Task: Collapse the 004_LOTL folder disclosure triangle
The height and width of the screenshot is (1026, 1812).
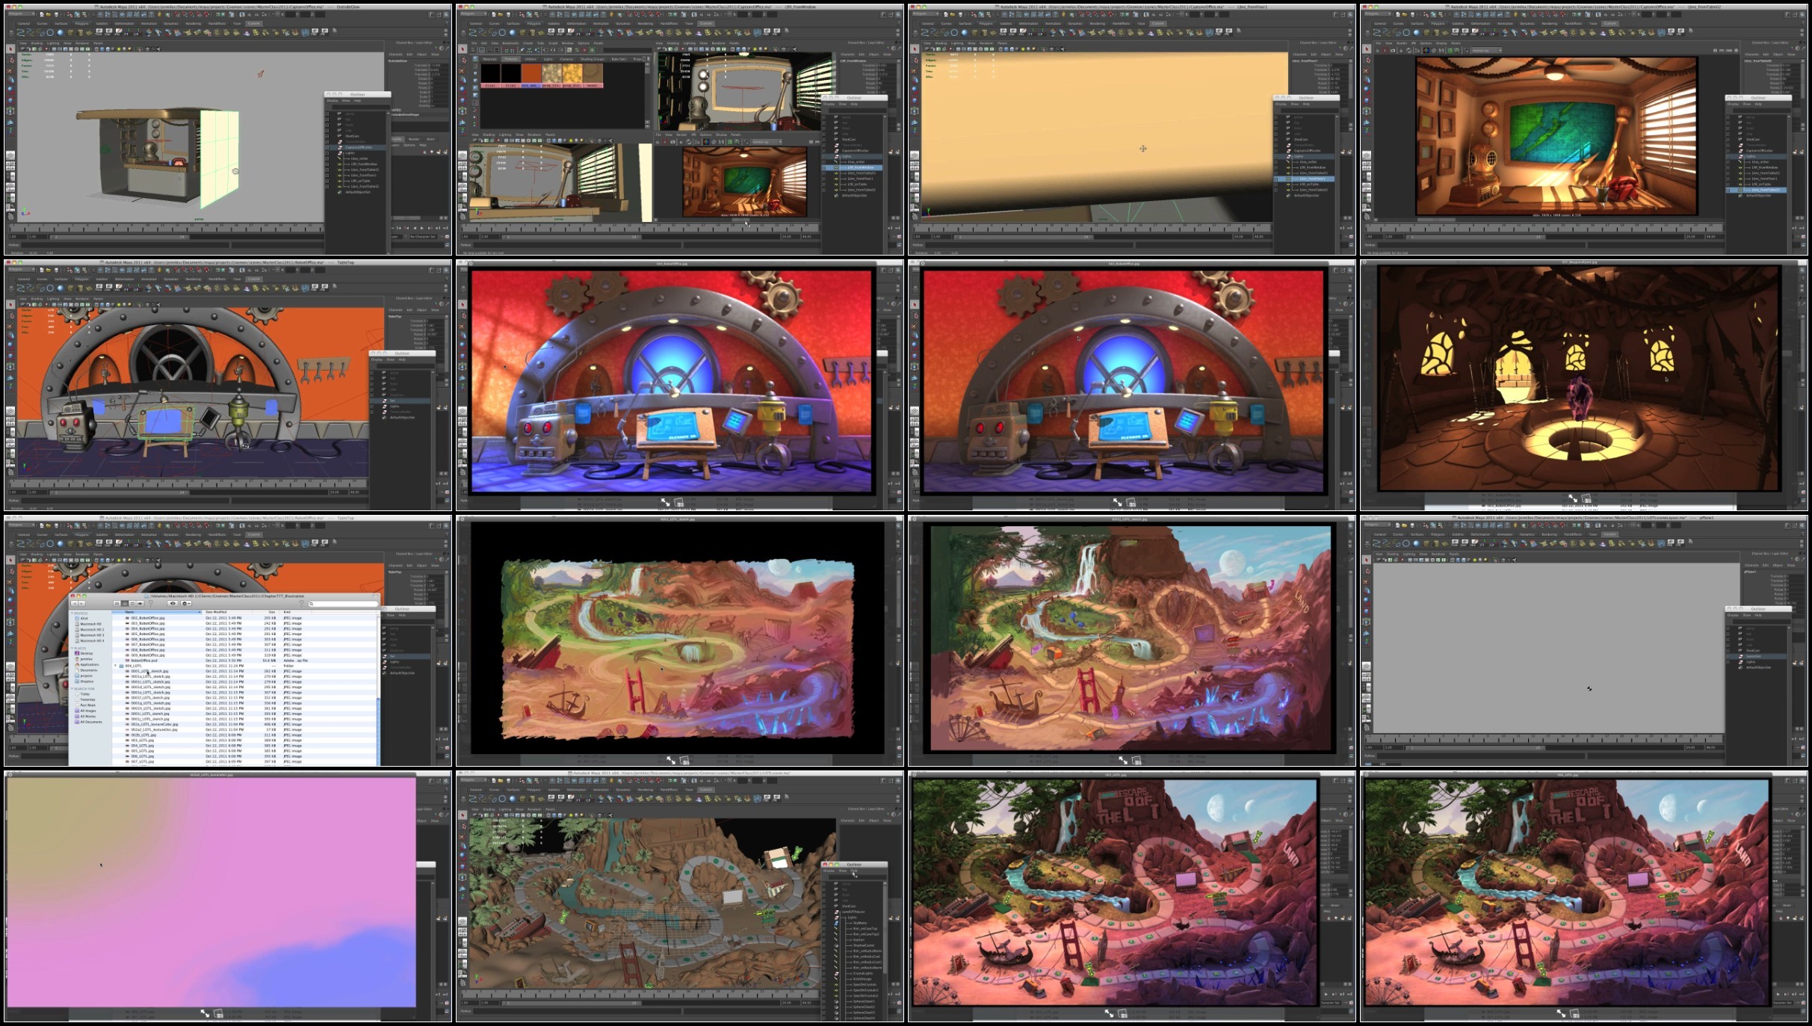Action: point(115,666)
